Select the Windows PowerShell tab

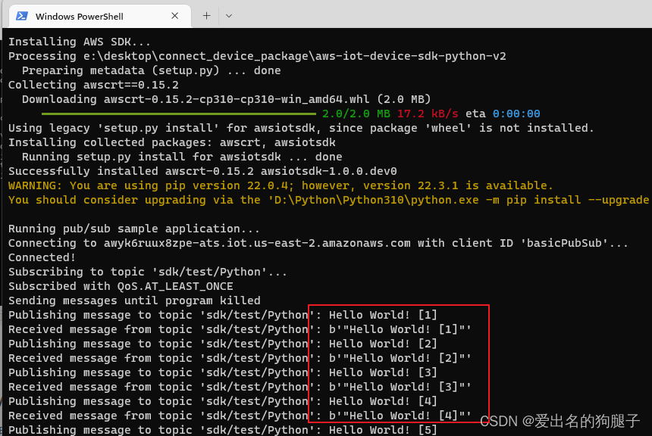tap(100, 16)
